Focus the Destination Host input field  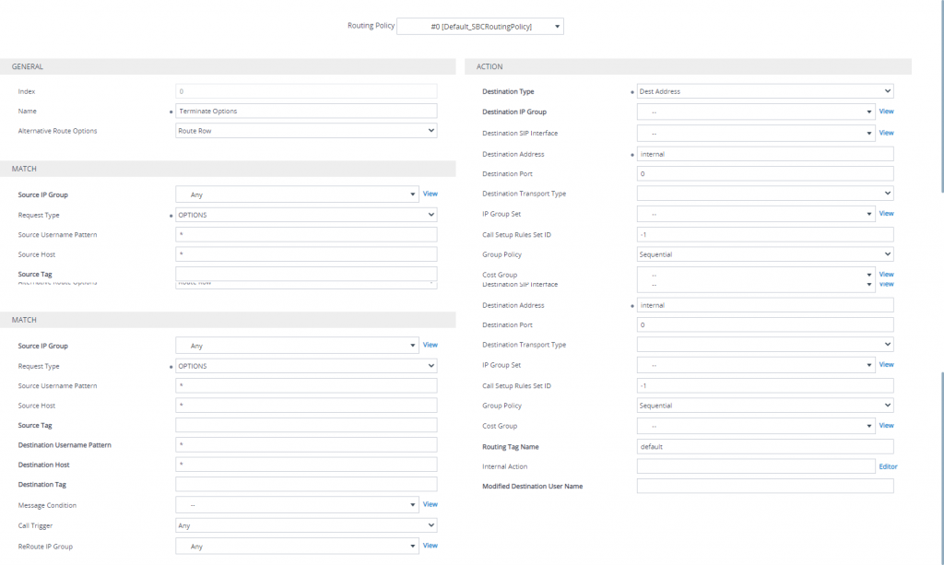305,465
